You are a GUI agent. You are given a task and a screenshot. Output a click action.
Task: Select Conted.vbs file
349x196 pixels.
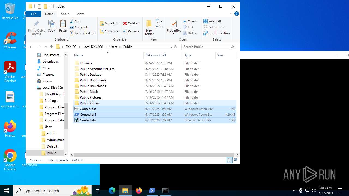(155, 120)
